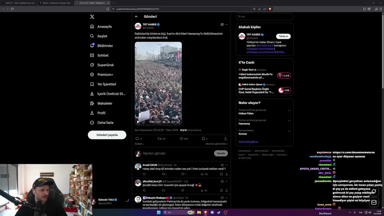Mute the video sound
The height and width of the screenshot is (216, 384).
(x=164, y=122)
